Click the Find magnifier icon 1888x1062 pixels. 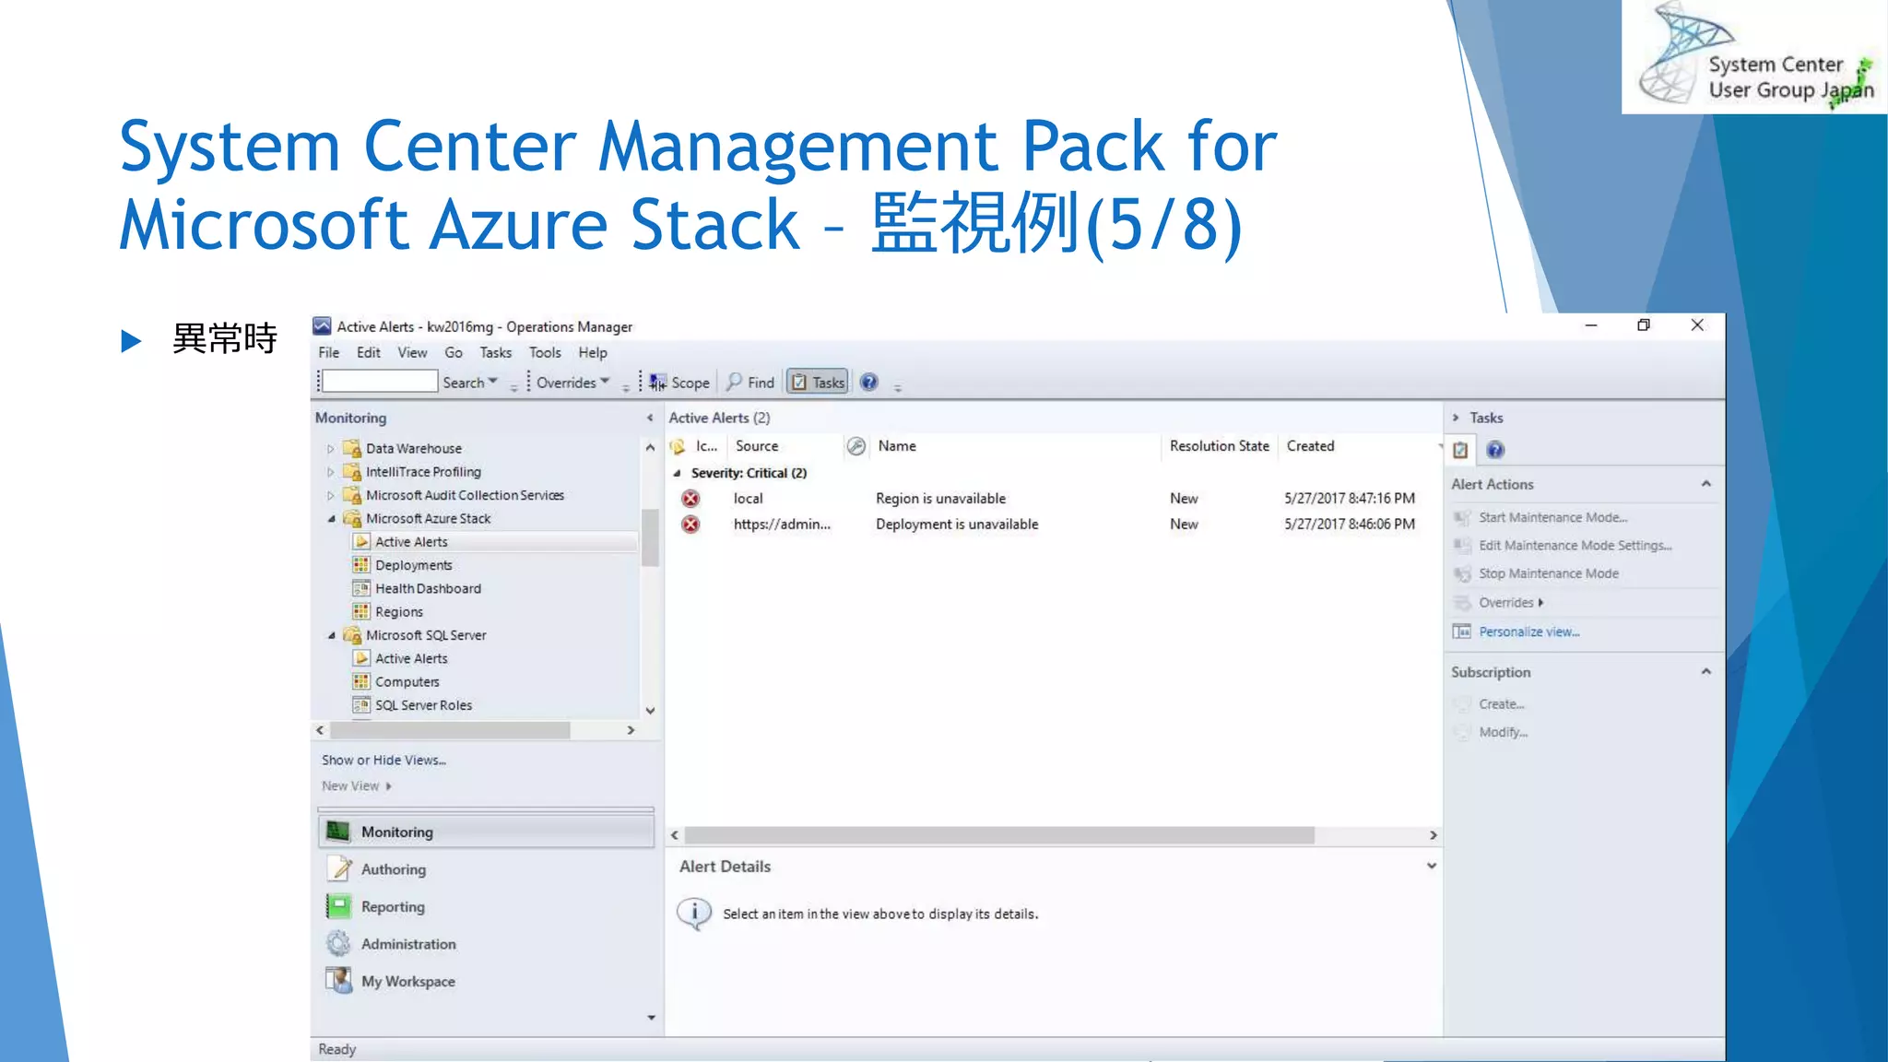(x=735, y=382)
